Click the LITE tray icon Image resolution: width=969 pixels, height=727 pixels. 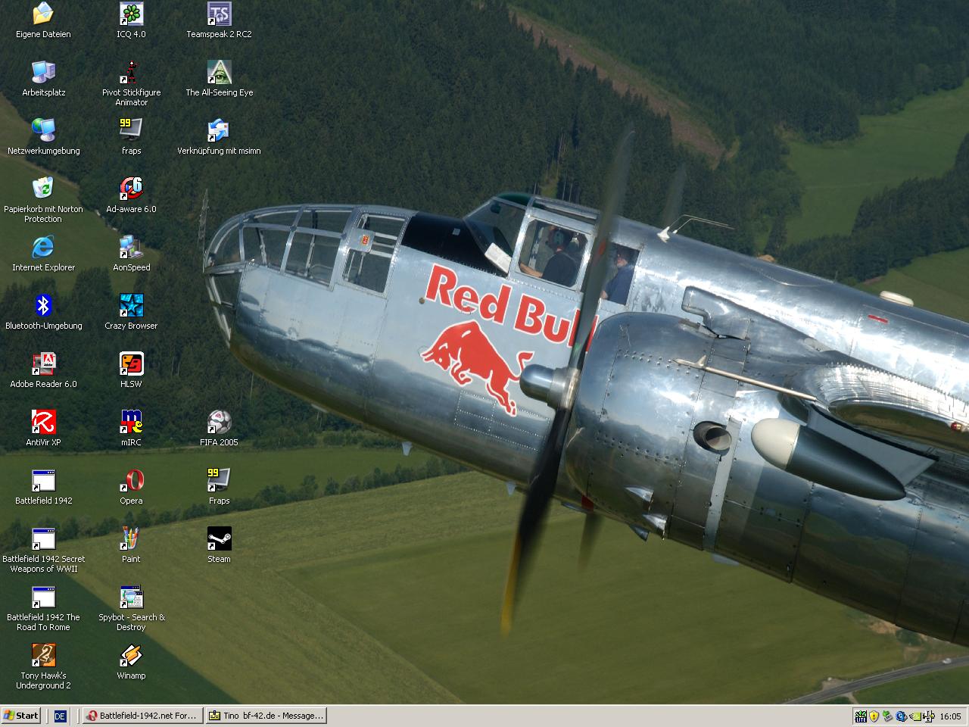(x=861, y=716)
